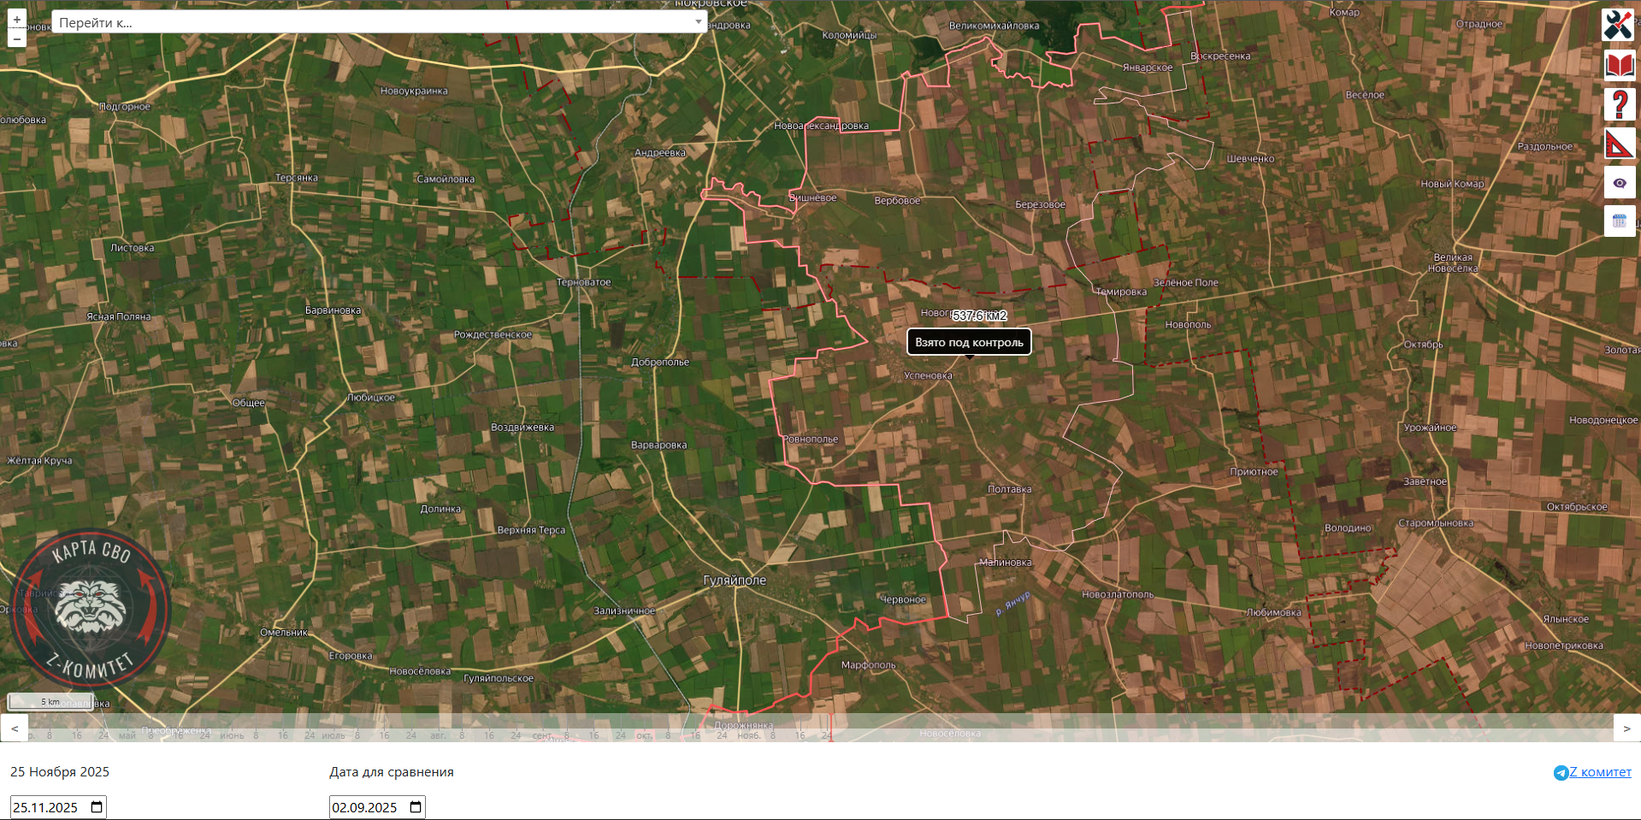The image size is (1641, 820).
Task: Click the 'Взято под контроль' tooltip
Action: pos(969,342)
